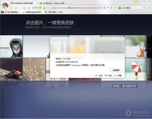This screenshot has width=152, height=119.
Task: Click the version text 7.5.3.168
Action: point(66,59)
